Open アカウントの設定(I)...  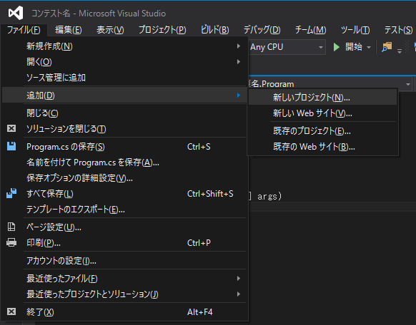pos(124,260)
